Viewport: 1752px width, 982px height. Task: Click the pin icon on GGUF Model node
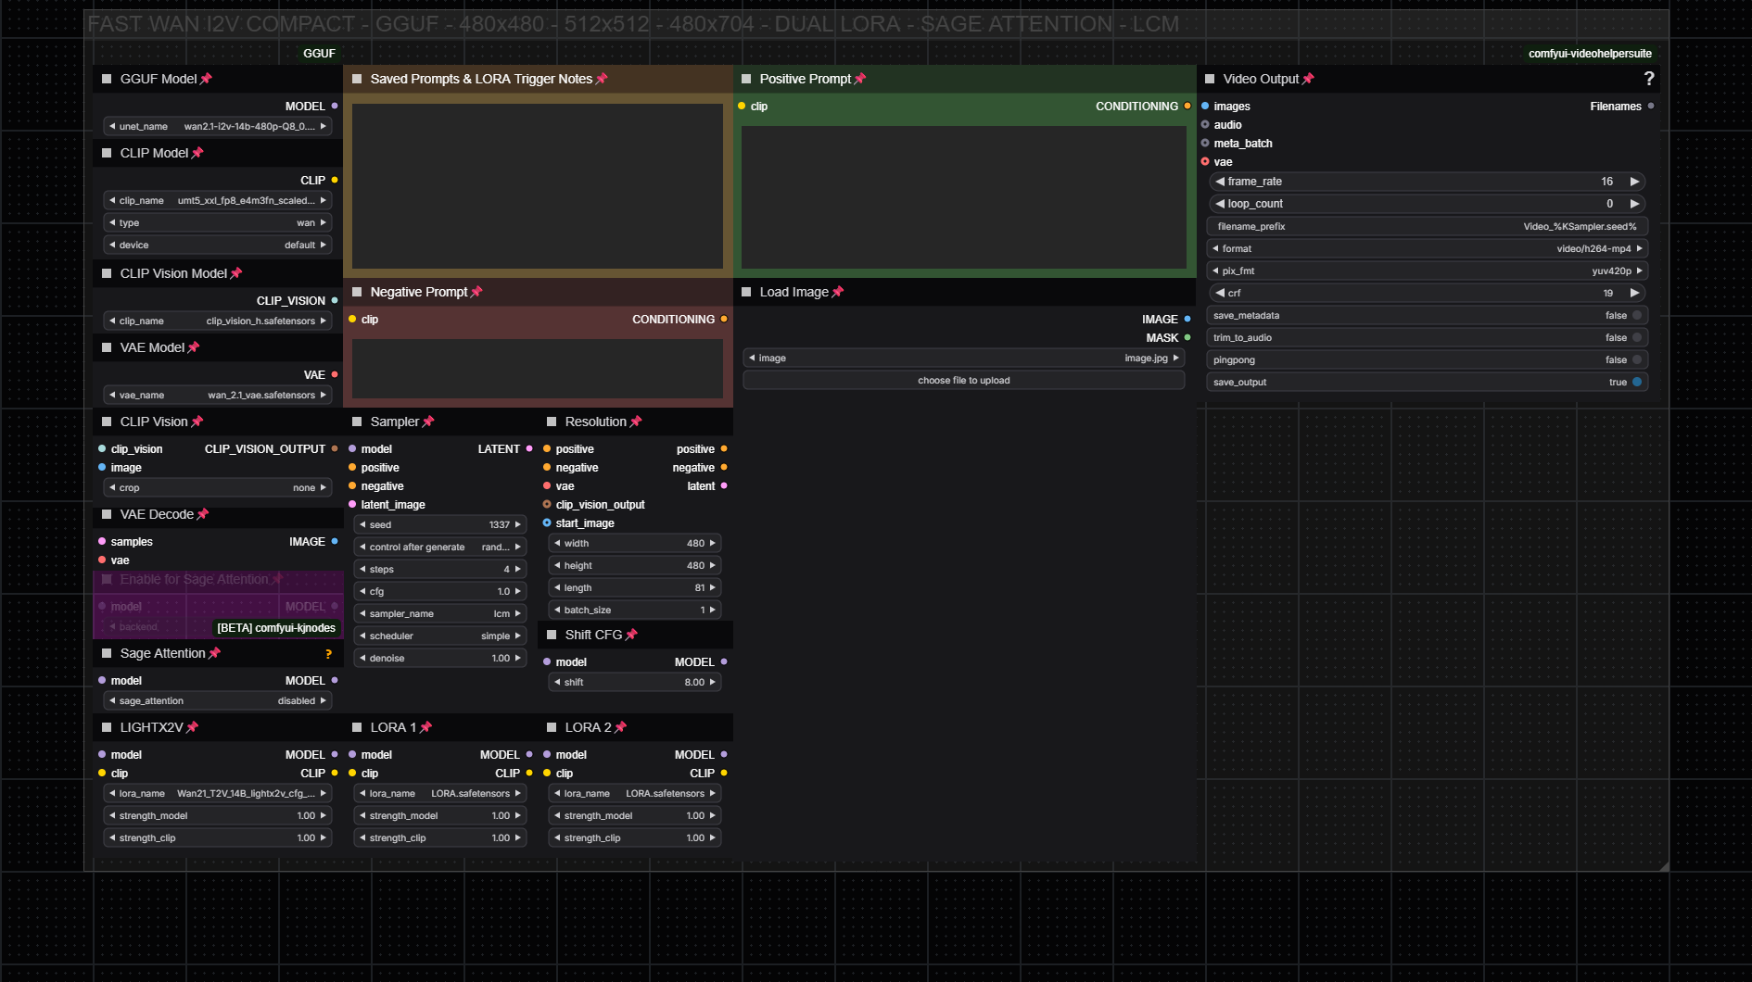[x=206, y=79]
